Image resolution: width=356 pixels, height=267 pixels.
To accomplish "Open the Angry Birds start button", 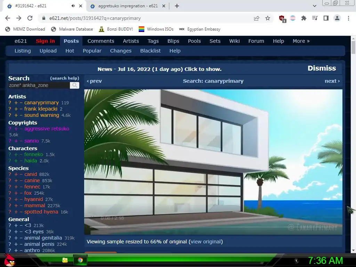I will [10, 260].
